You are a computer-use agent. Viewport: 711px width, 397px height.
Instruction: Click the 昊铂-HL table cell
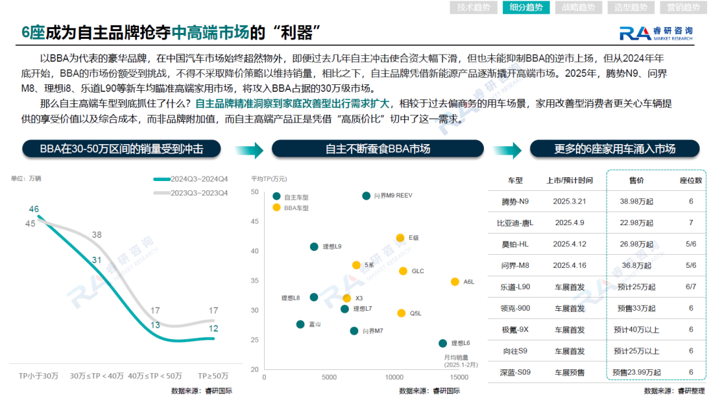pos(515,244)
